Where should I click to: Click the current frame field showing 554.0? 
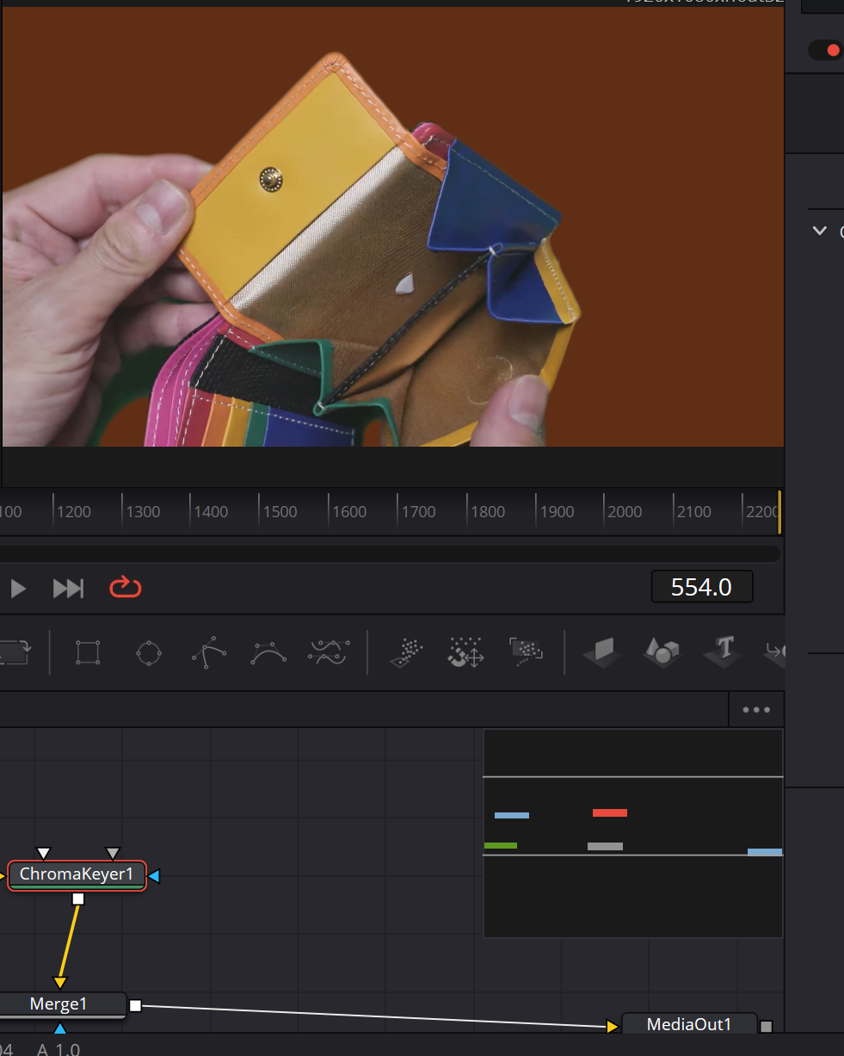[701, 588]
